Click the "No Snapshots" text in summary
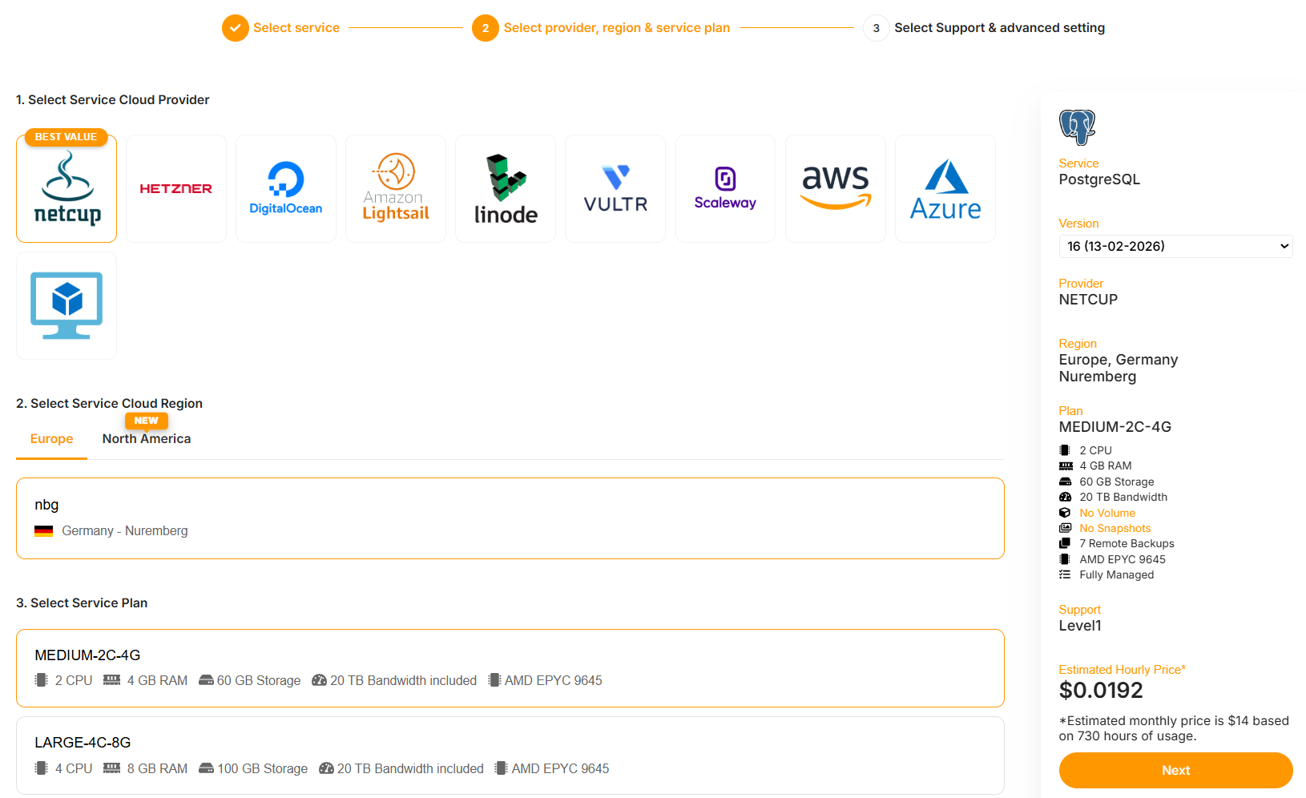1306x798 pixels. (x=1115, y=528)
